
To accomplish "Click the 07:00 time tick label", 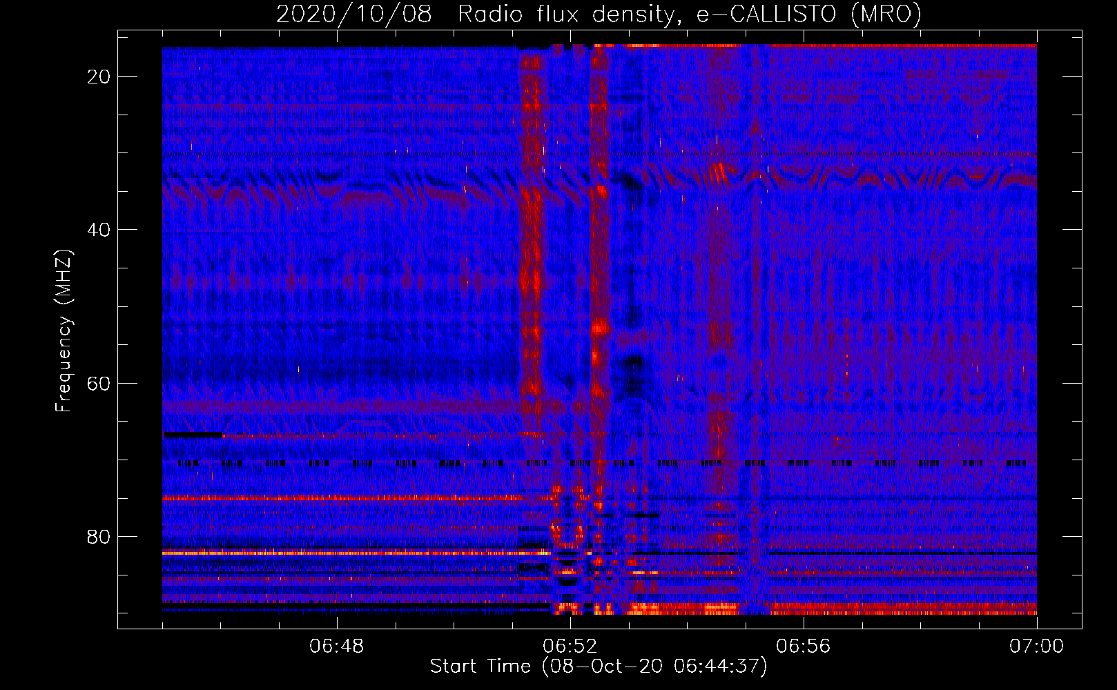I will (1037, 647).
